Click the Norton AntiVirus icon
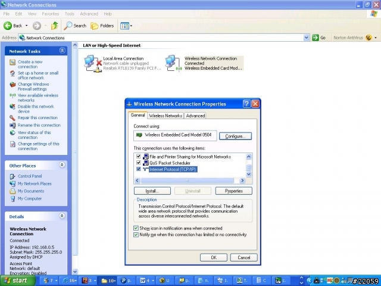 (x=368, y=38)
